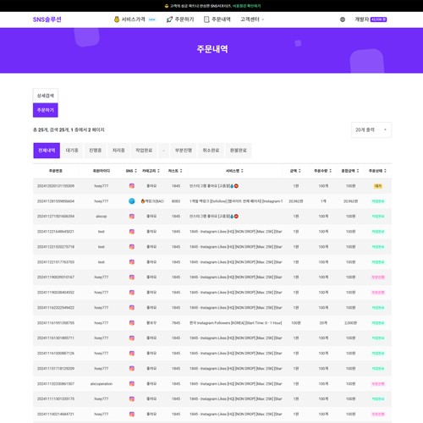Click status badge in the 백링크 row

(x=378, y=201)
